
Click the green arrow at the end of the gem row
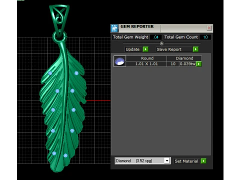tap(199, 64)
